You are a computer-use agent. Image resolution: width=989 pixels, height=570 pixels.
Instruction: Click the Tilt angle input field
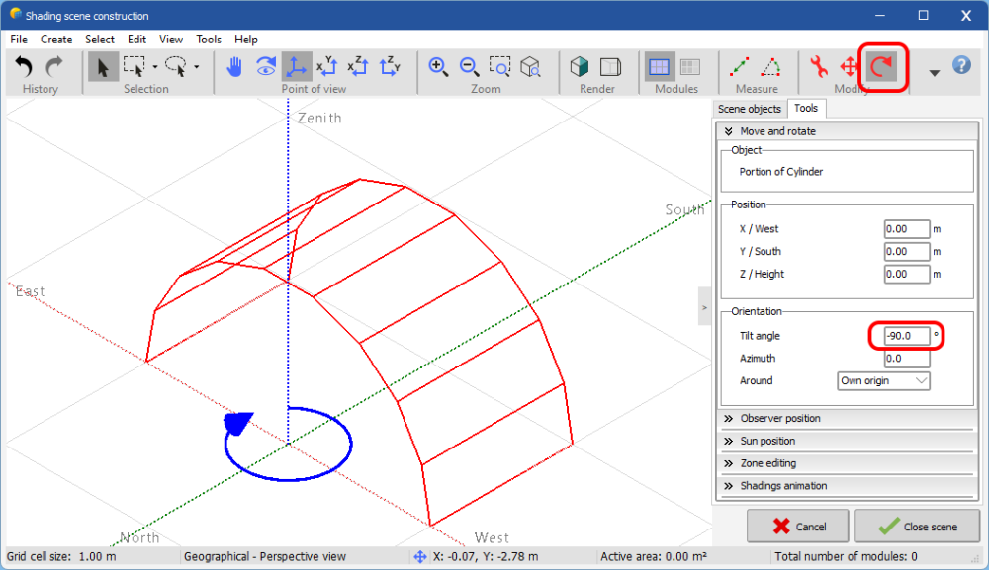pos(906,336)
